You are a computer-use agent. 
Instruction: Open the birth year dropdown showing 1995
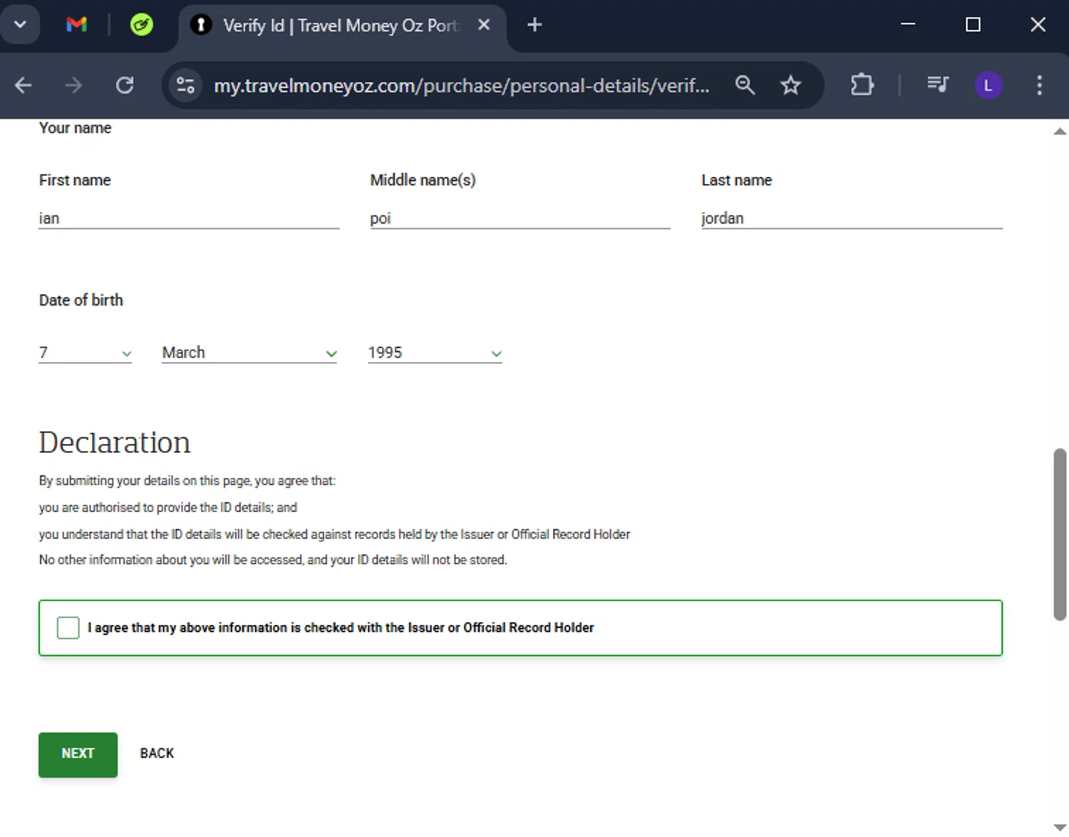point(435,353)
